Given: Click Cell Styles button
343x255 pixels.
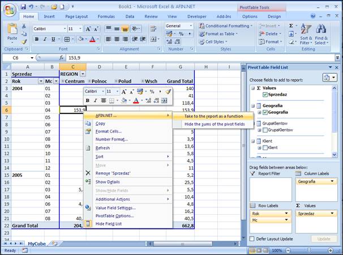Looking at the screenshot, I should pyautogui.click(x=213, y=41).
